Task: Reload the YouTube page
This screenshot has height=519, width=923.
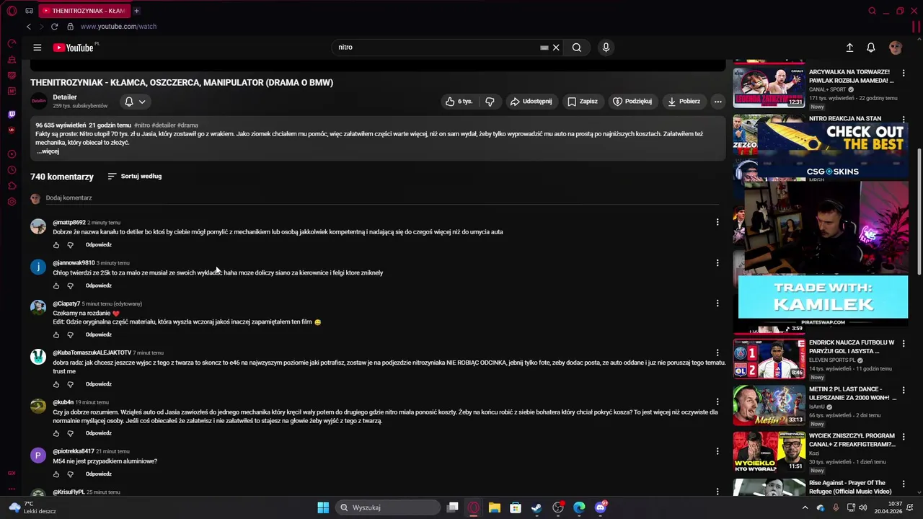Action: 54,27
